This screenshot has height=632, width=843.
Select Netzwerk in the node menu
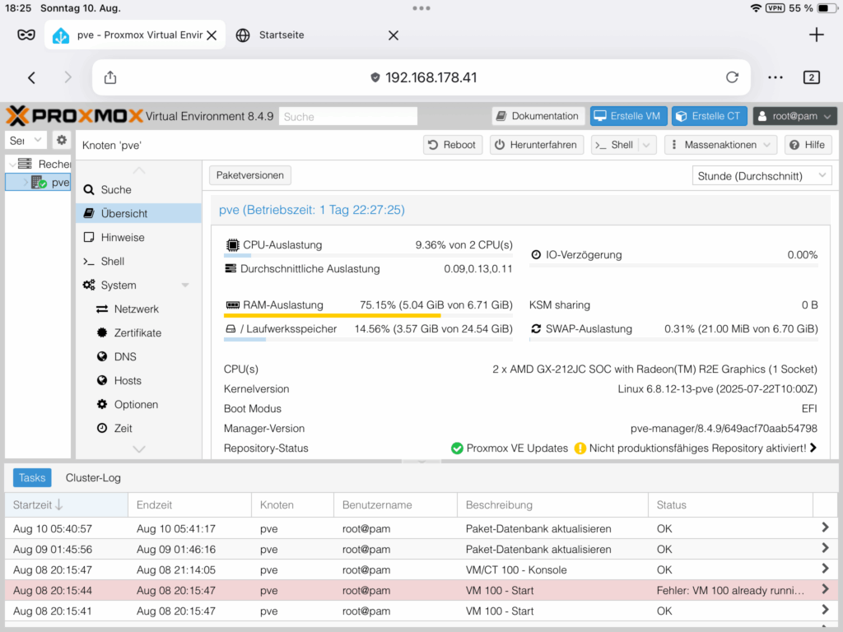[136, 309]
